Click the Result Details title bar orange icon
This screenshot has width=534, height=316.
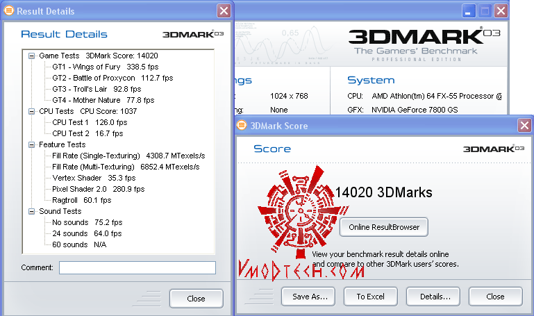(8, 10)
